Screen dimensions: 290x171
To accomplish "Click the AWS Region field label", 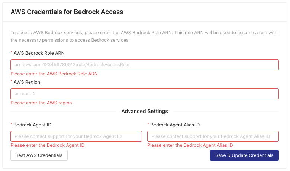I will 27,82.
